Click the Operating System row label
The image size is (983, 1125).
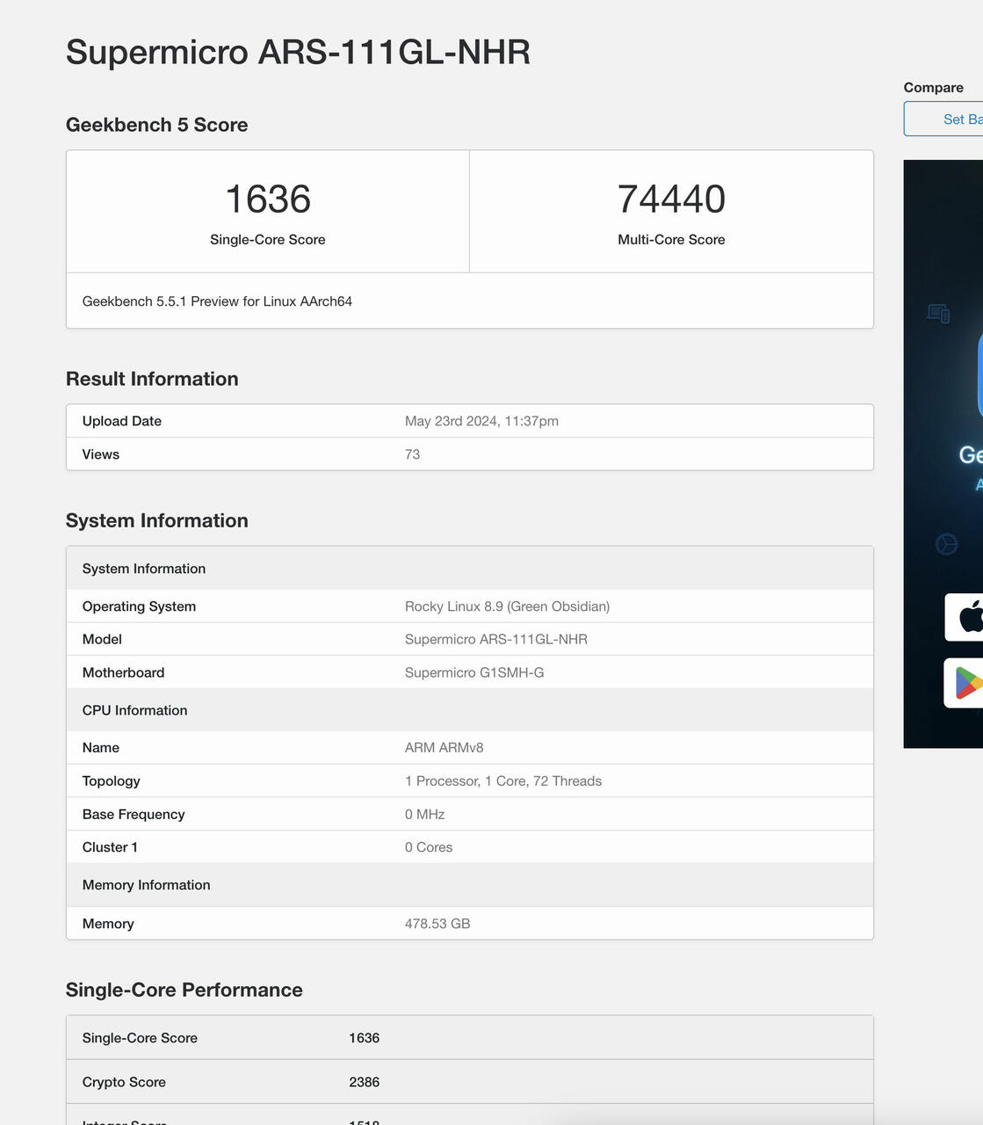click(x=139, y=606)
